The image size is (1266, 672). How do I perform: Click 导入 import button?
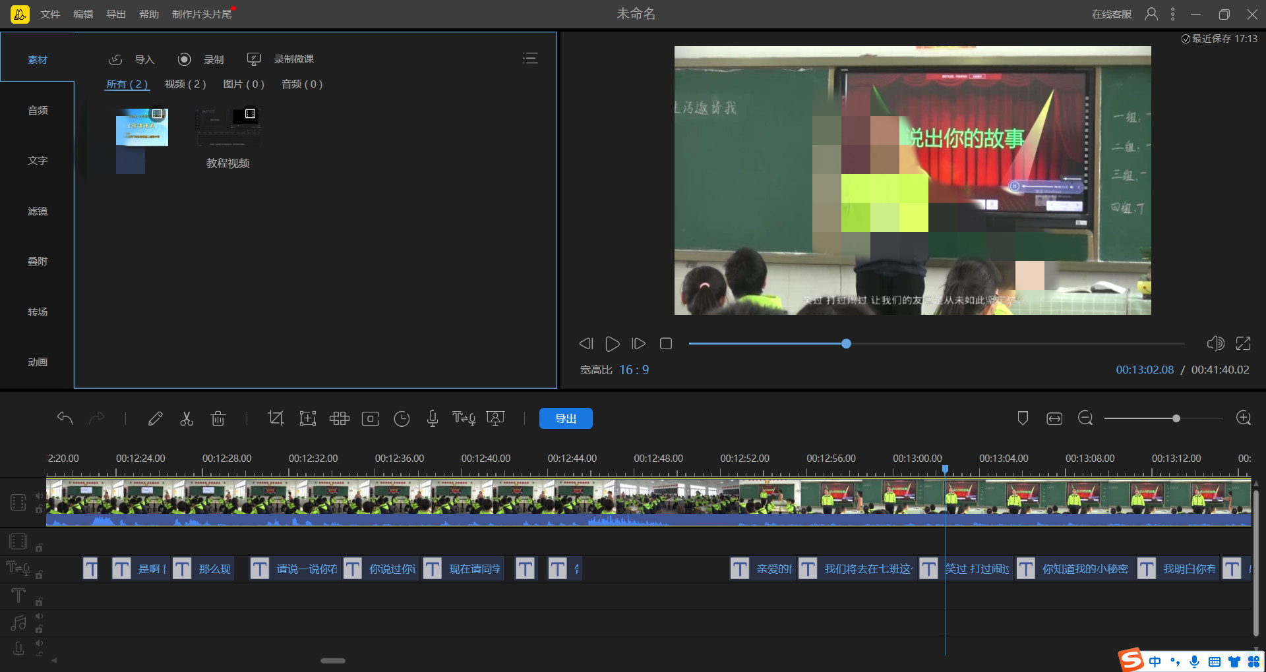point(131,59)
